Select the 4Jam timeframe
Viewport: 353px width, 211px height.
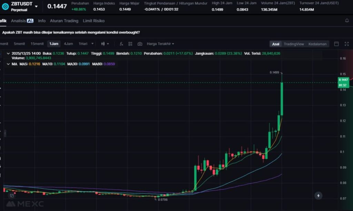68,44
